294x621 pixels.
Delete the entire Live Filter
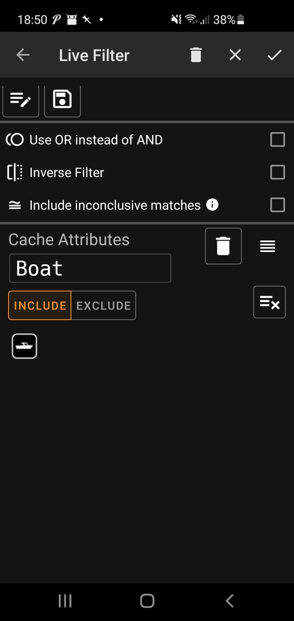tap(196, 55)
